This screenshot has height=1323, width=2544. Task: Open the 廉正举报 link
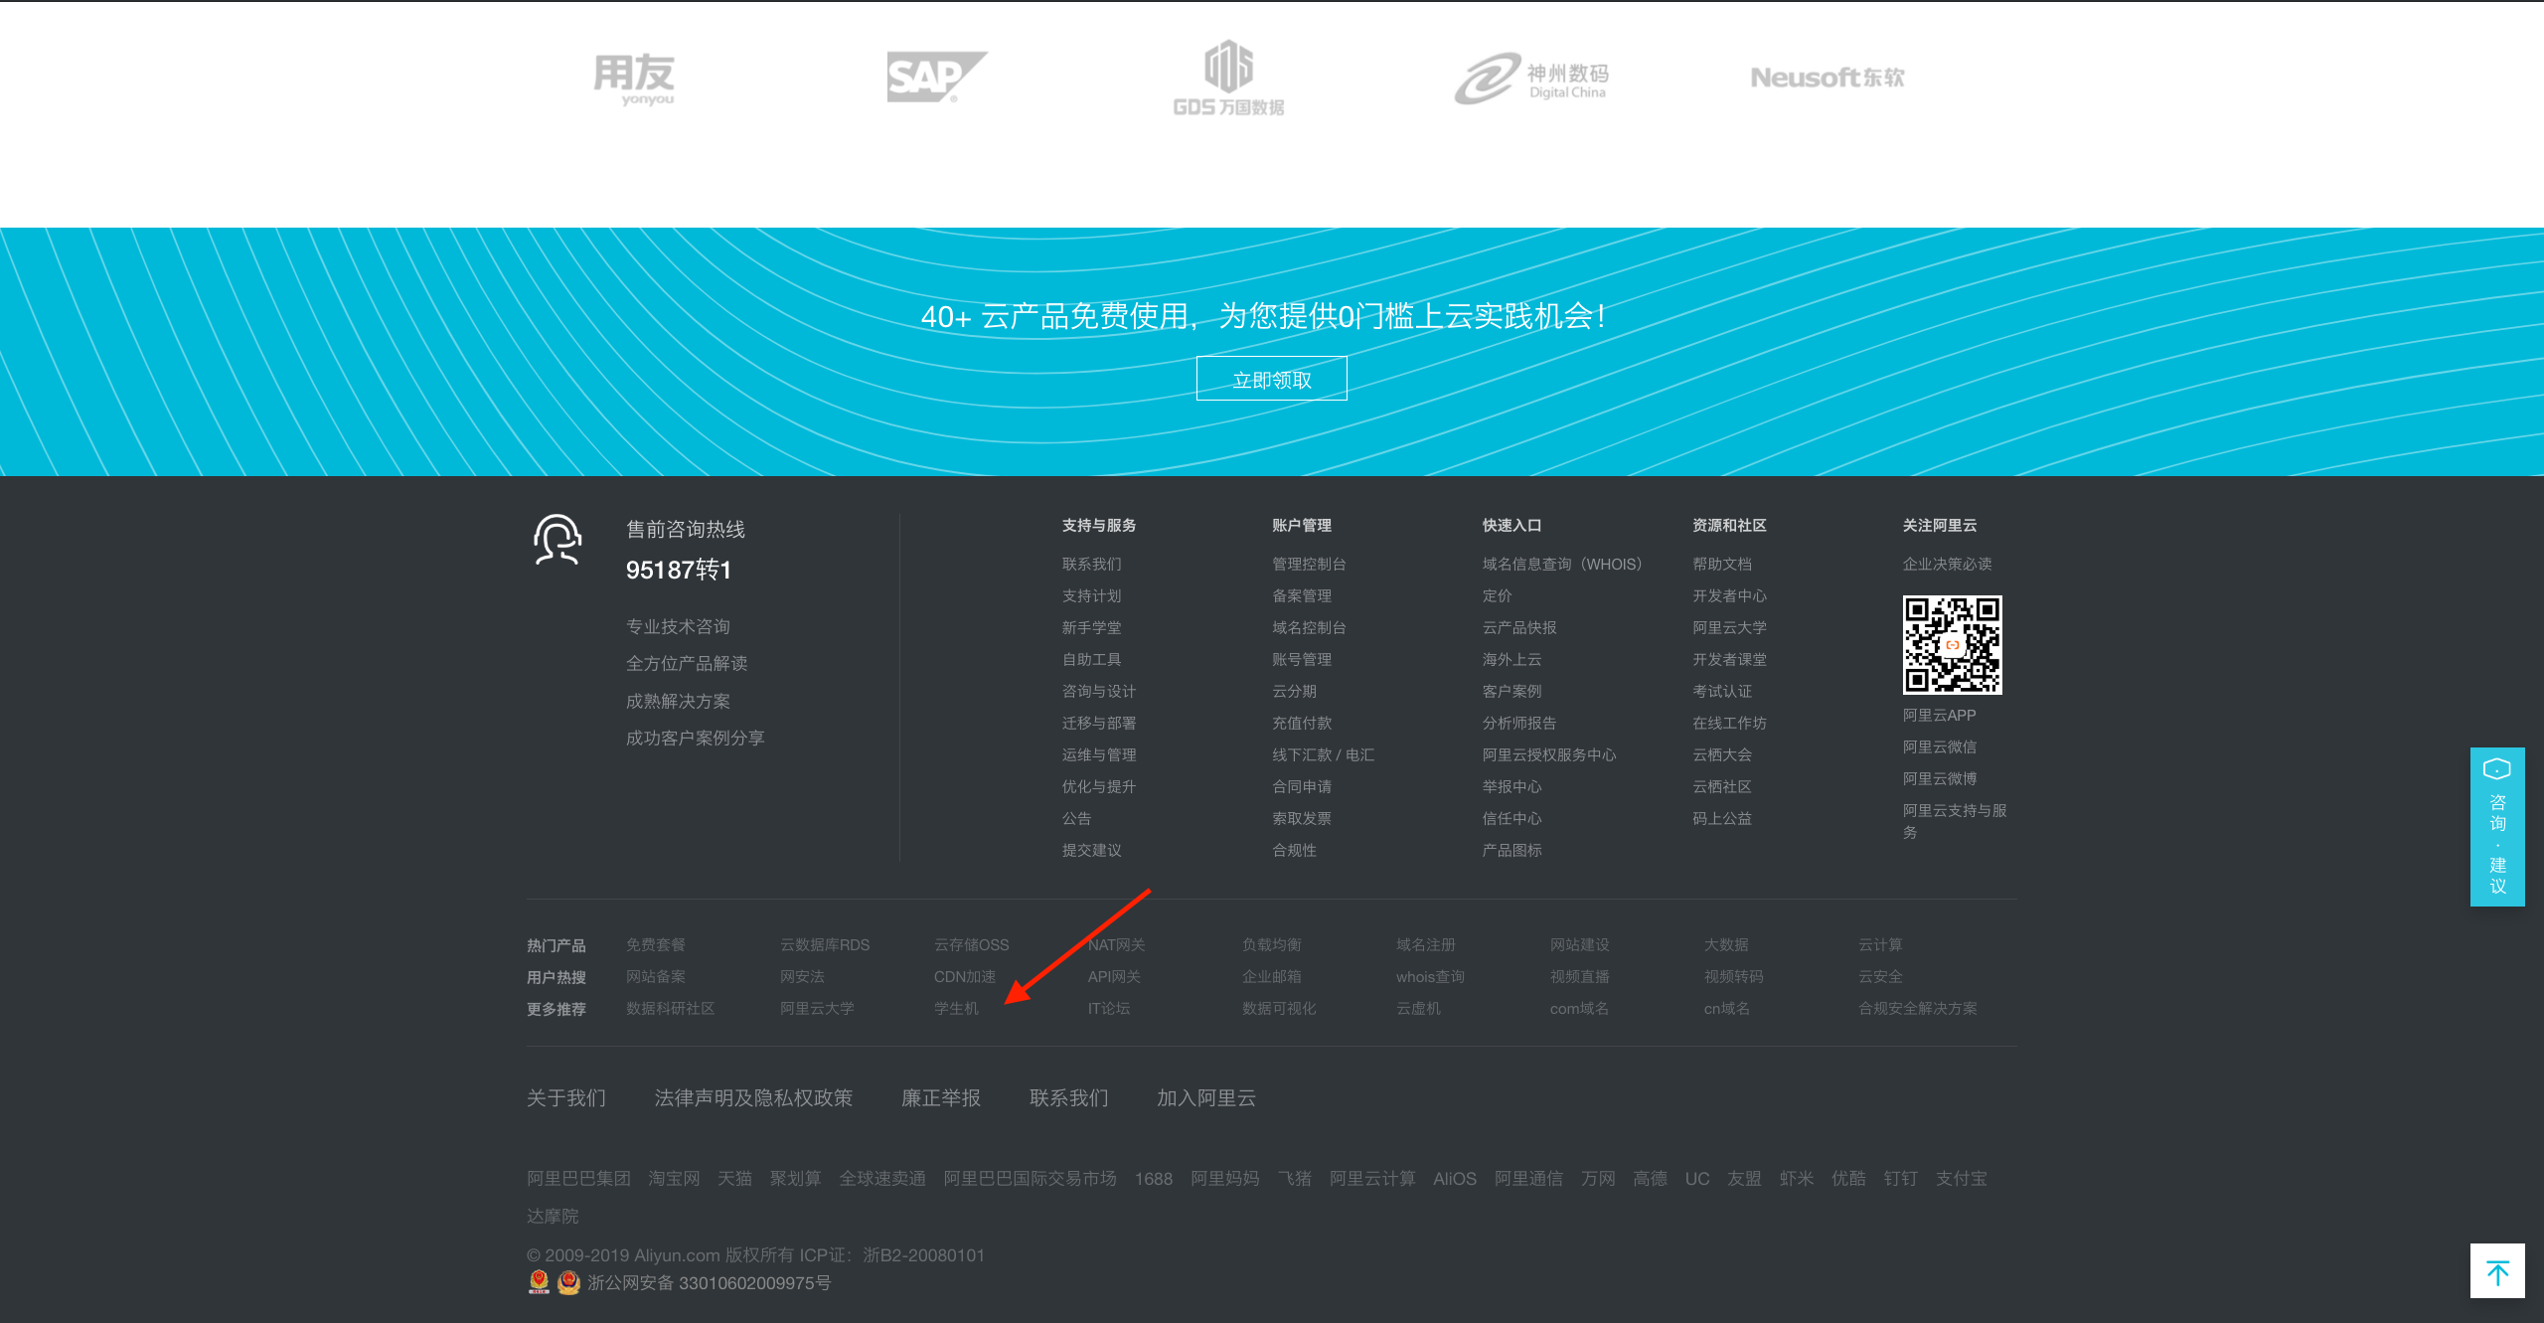(x=940, y=1098)
